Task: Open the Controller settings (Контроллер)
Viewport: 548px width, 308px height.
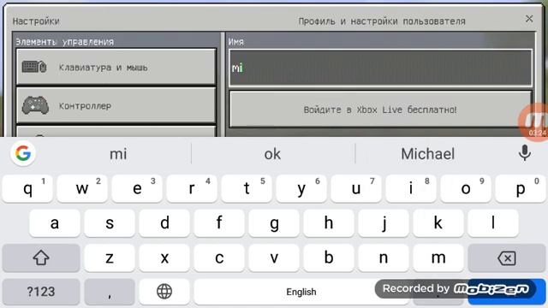Action: click(116, 105)
